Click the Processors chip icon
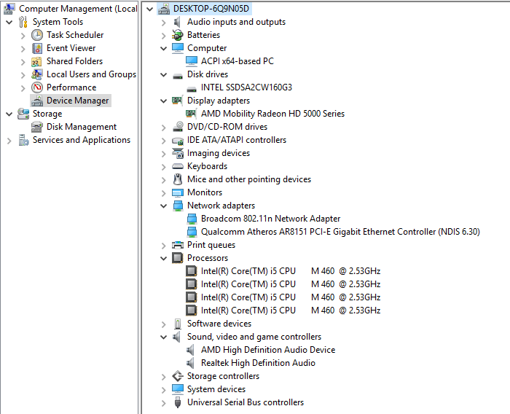The height and width of the screenshot is (414, 510). tap(177, 258)
